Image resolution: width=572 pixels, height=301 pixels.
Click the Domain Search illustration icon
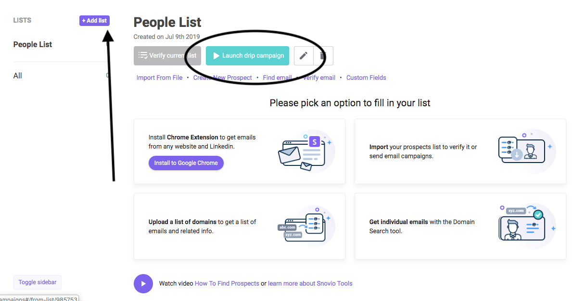click(526, 226)
